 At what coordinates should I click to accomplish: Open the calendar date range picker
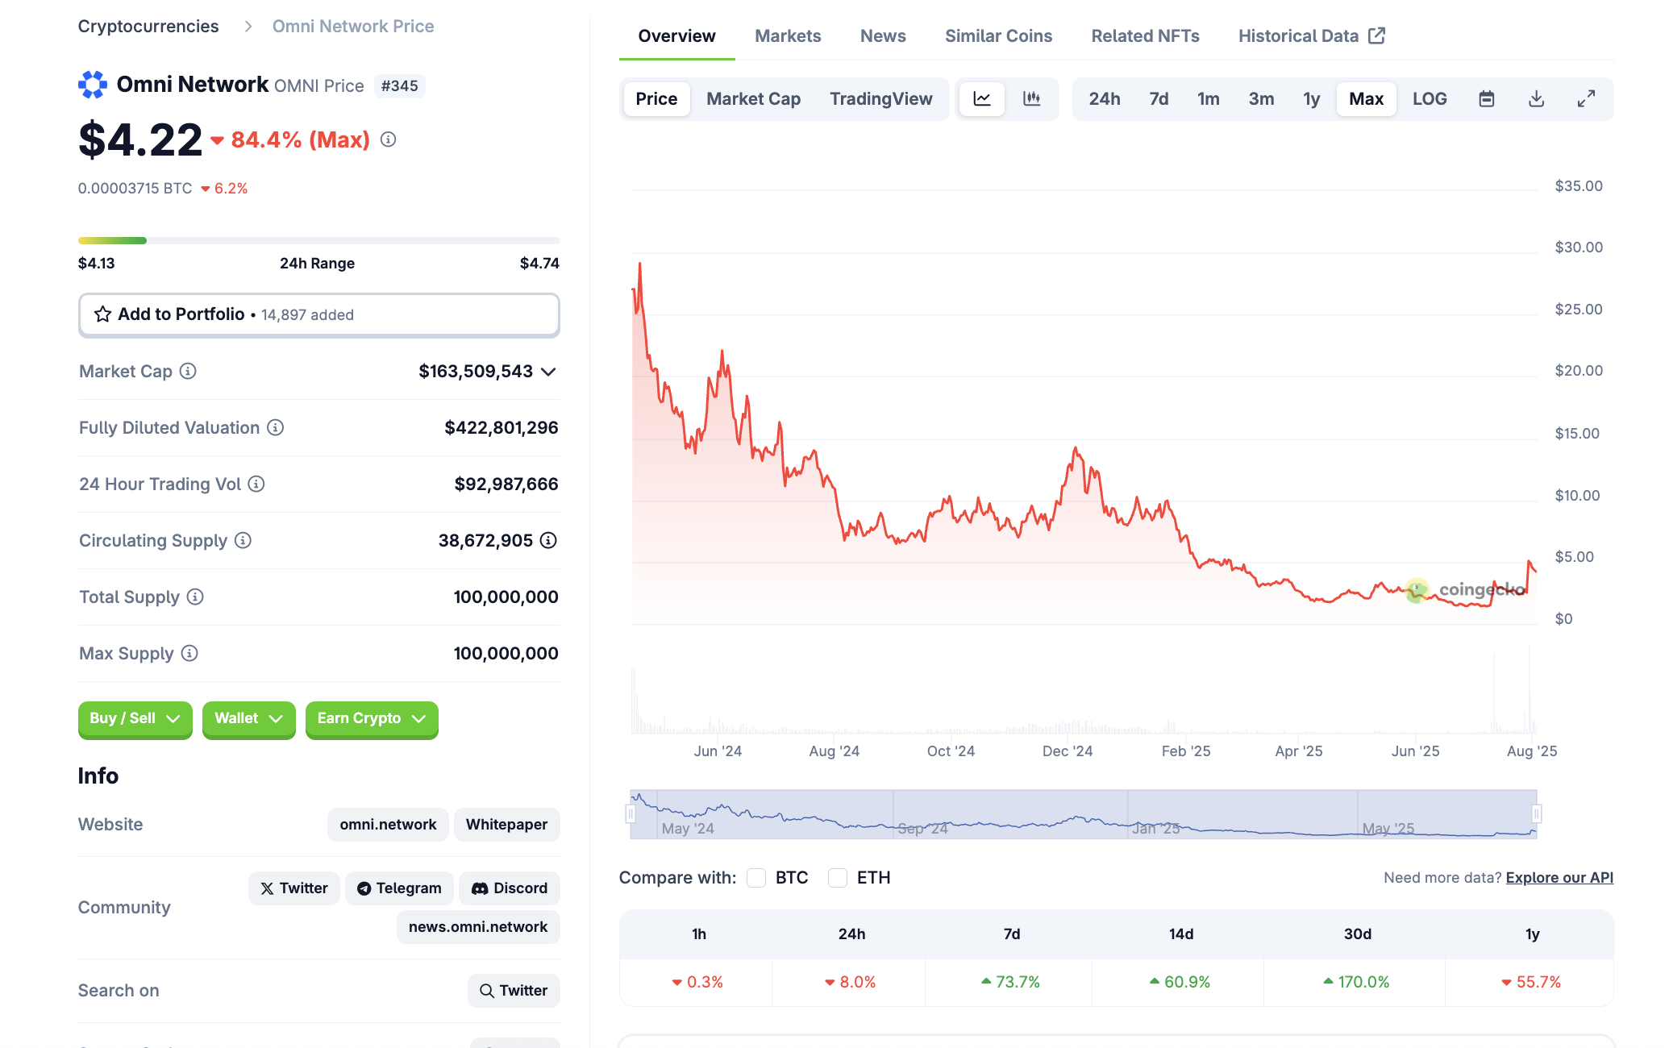coord(1487,99)
